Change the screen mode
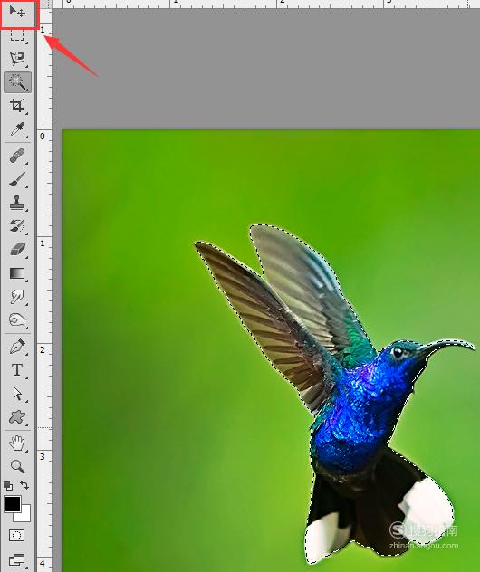Image resolution: width=480 pixels, height=572 pixels. pyautogui.click(x=17, y=559)
